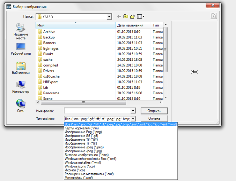
Task: Click the scroll down arrow
Action: (166, 98)
